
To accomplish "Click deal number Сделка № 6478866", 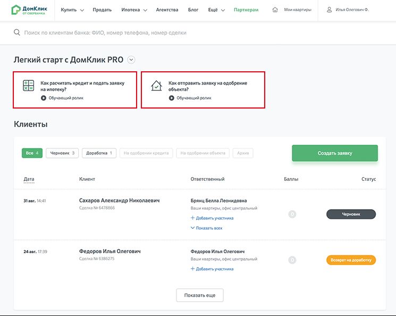I will point(97,208).
